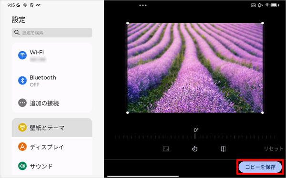Tap the shield status bar icon
The image size is (286, 178).
pyautogui.click(x=31, y=5)
